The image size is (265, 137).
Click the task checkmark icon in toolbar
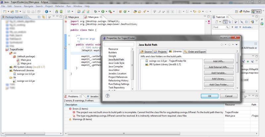point(69,12)
